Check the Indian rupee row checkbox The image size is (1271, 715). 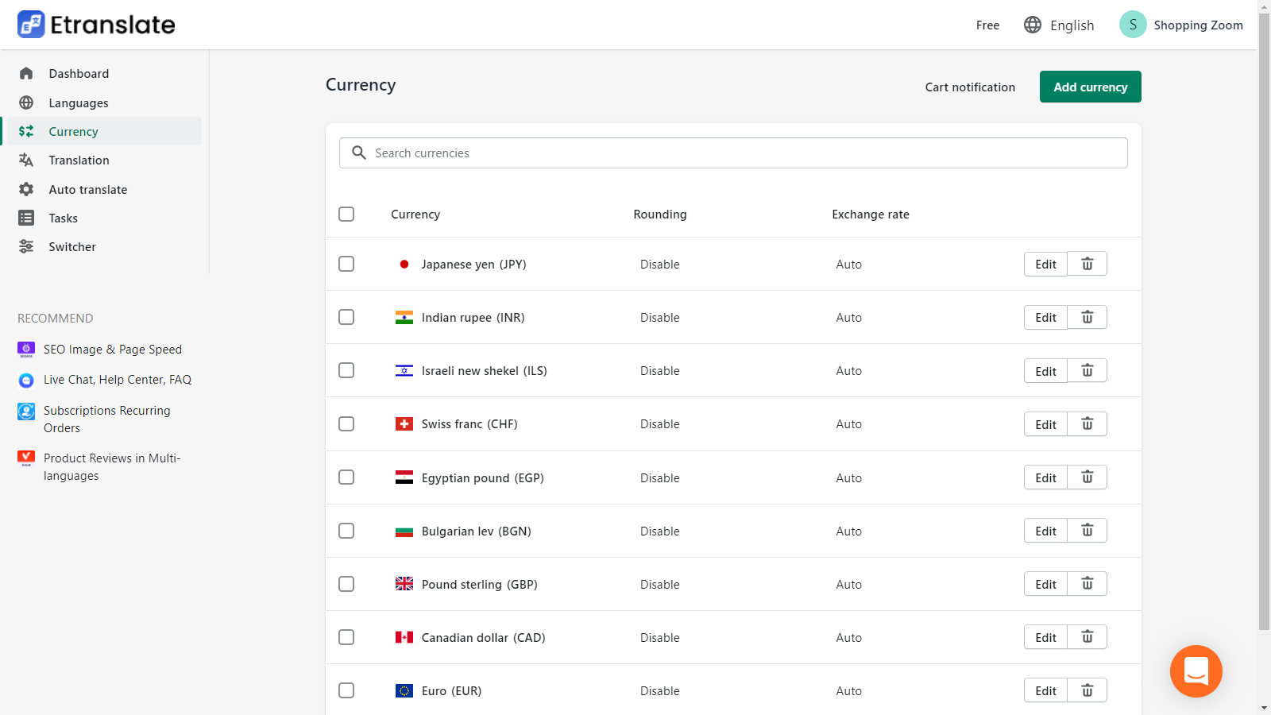(x=346, y=317)
